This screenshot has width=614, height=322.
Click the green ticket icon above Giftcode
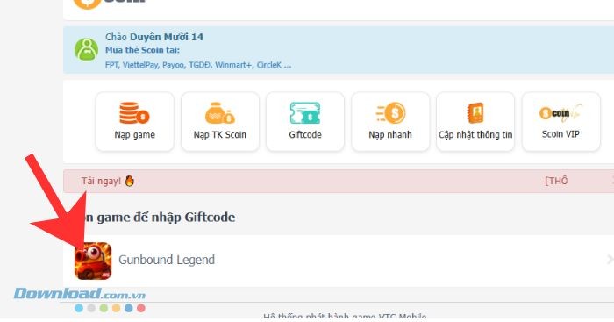click(x=305, y=113)
